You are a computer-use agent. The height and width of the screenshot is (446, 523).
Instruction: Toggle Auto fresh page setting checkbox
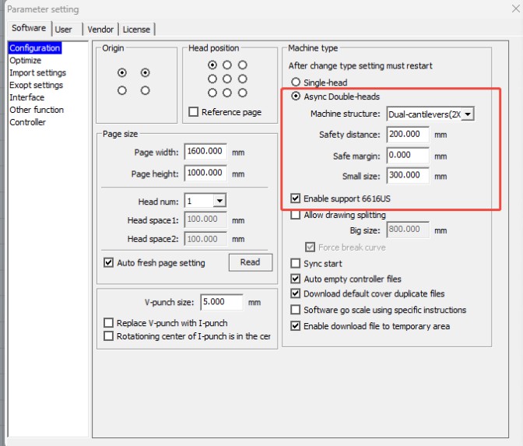point(108,262)
